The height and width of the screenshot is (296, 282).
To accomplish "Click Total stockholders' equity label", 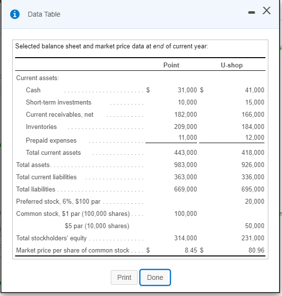I will coord(51,238).
